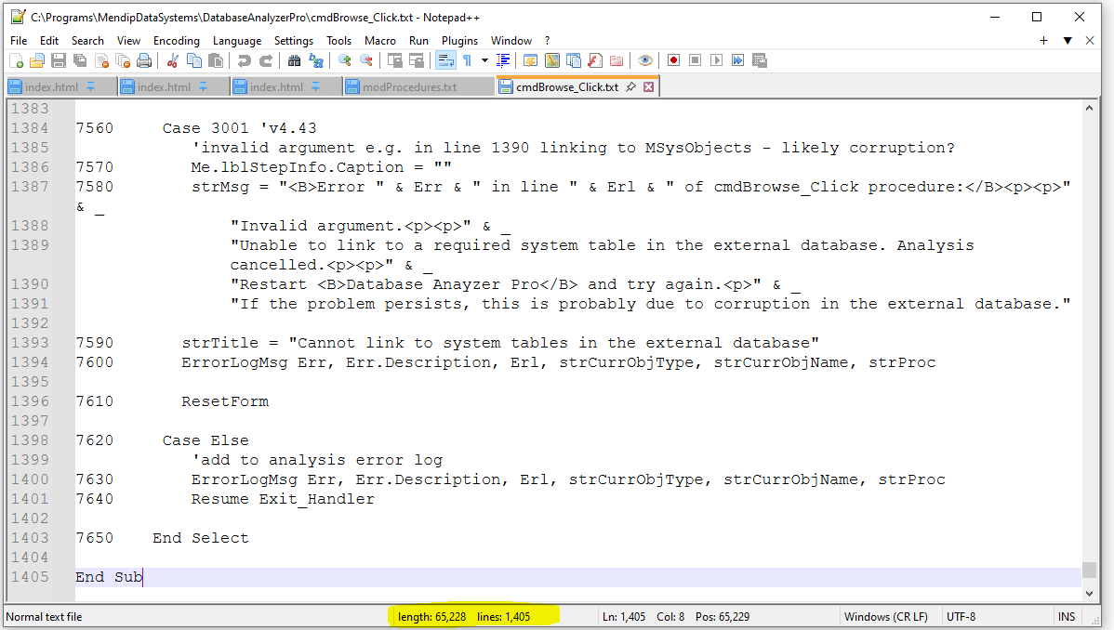This screenshot has width=1114, height=630.
Task: Start macro recording with the red dot
Action: [x=673, y=61]
